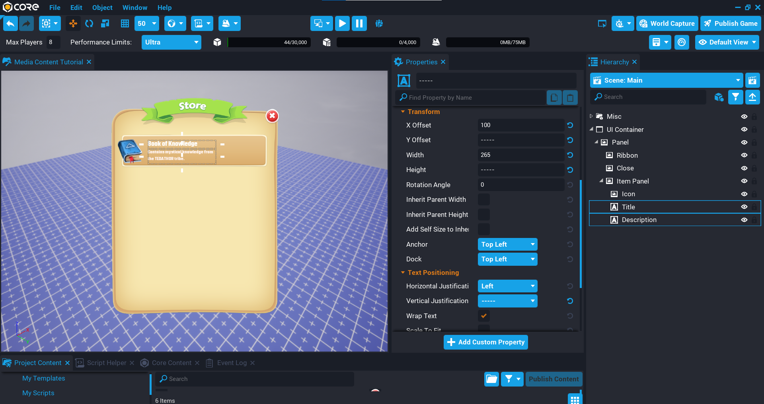Open the Anchor dropdown
This screenshot has height=404, width=764.
click(x=507, y=244)
